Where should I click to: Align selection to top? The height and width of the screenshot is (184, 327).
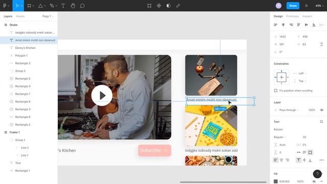[298, 25]
